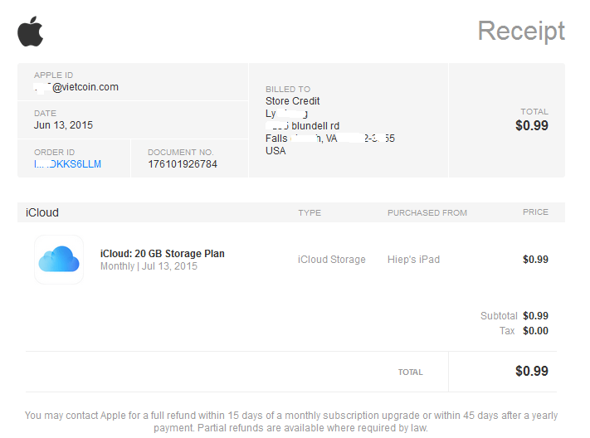Screen dimensions: 590x438
Task: Click the Monthly | Jul 13, 2015 text
Action: [149, 266]
